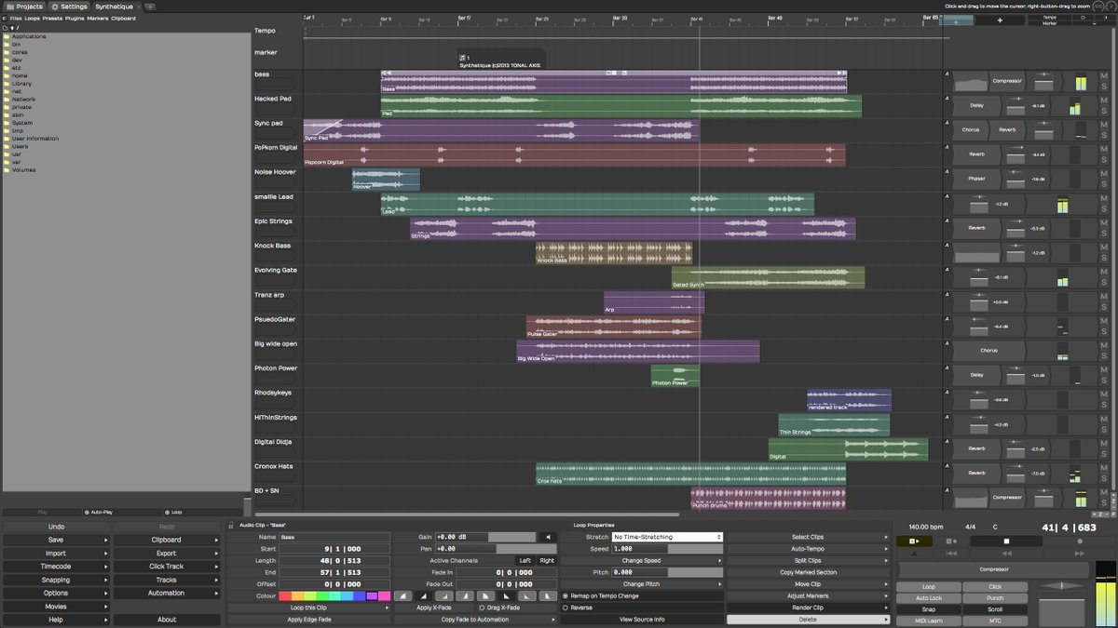The height and width of the screenshot is (628, 1118).
Task: Expand the Save menu
Action: [x=56, y=540]
